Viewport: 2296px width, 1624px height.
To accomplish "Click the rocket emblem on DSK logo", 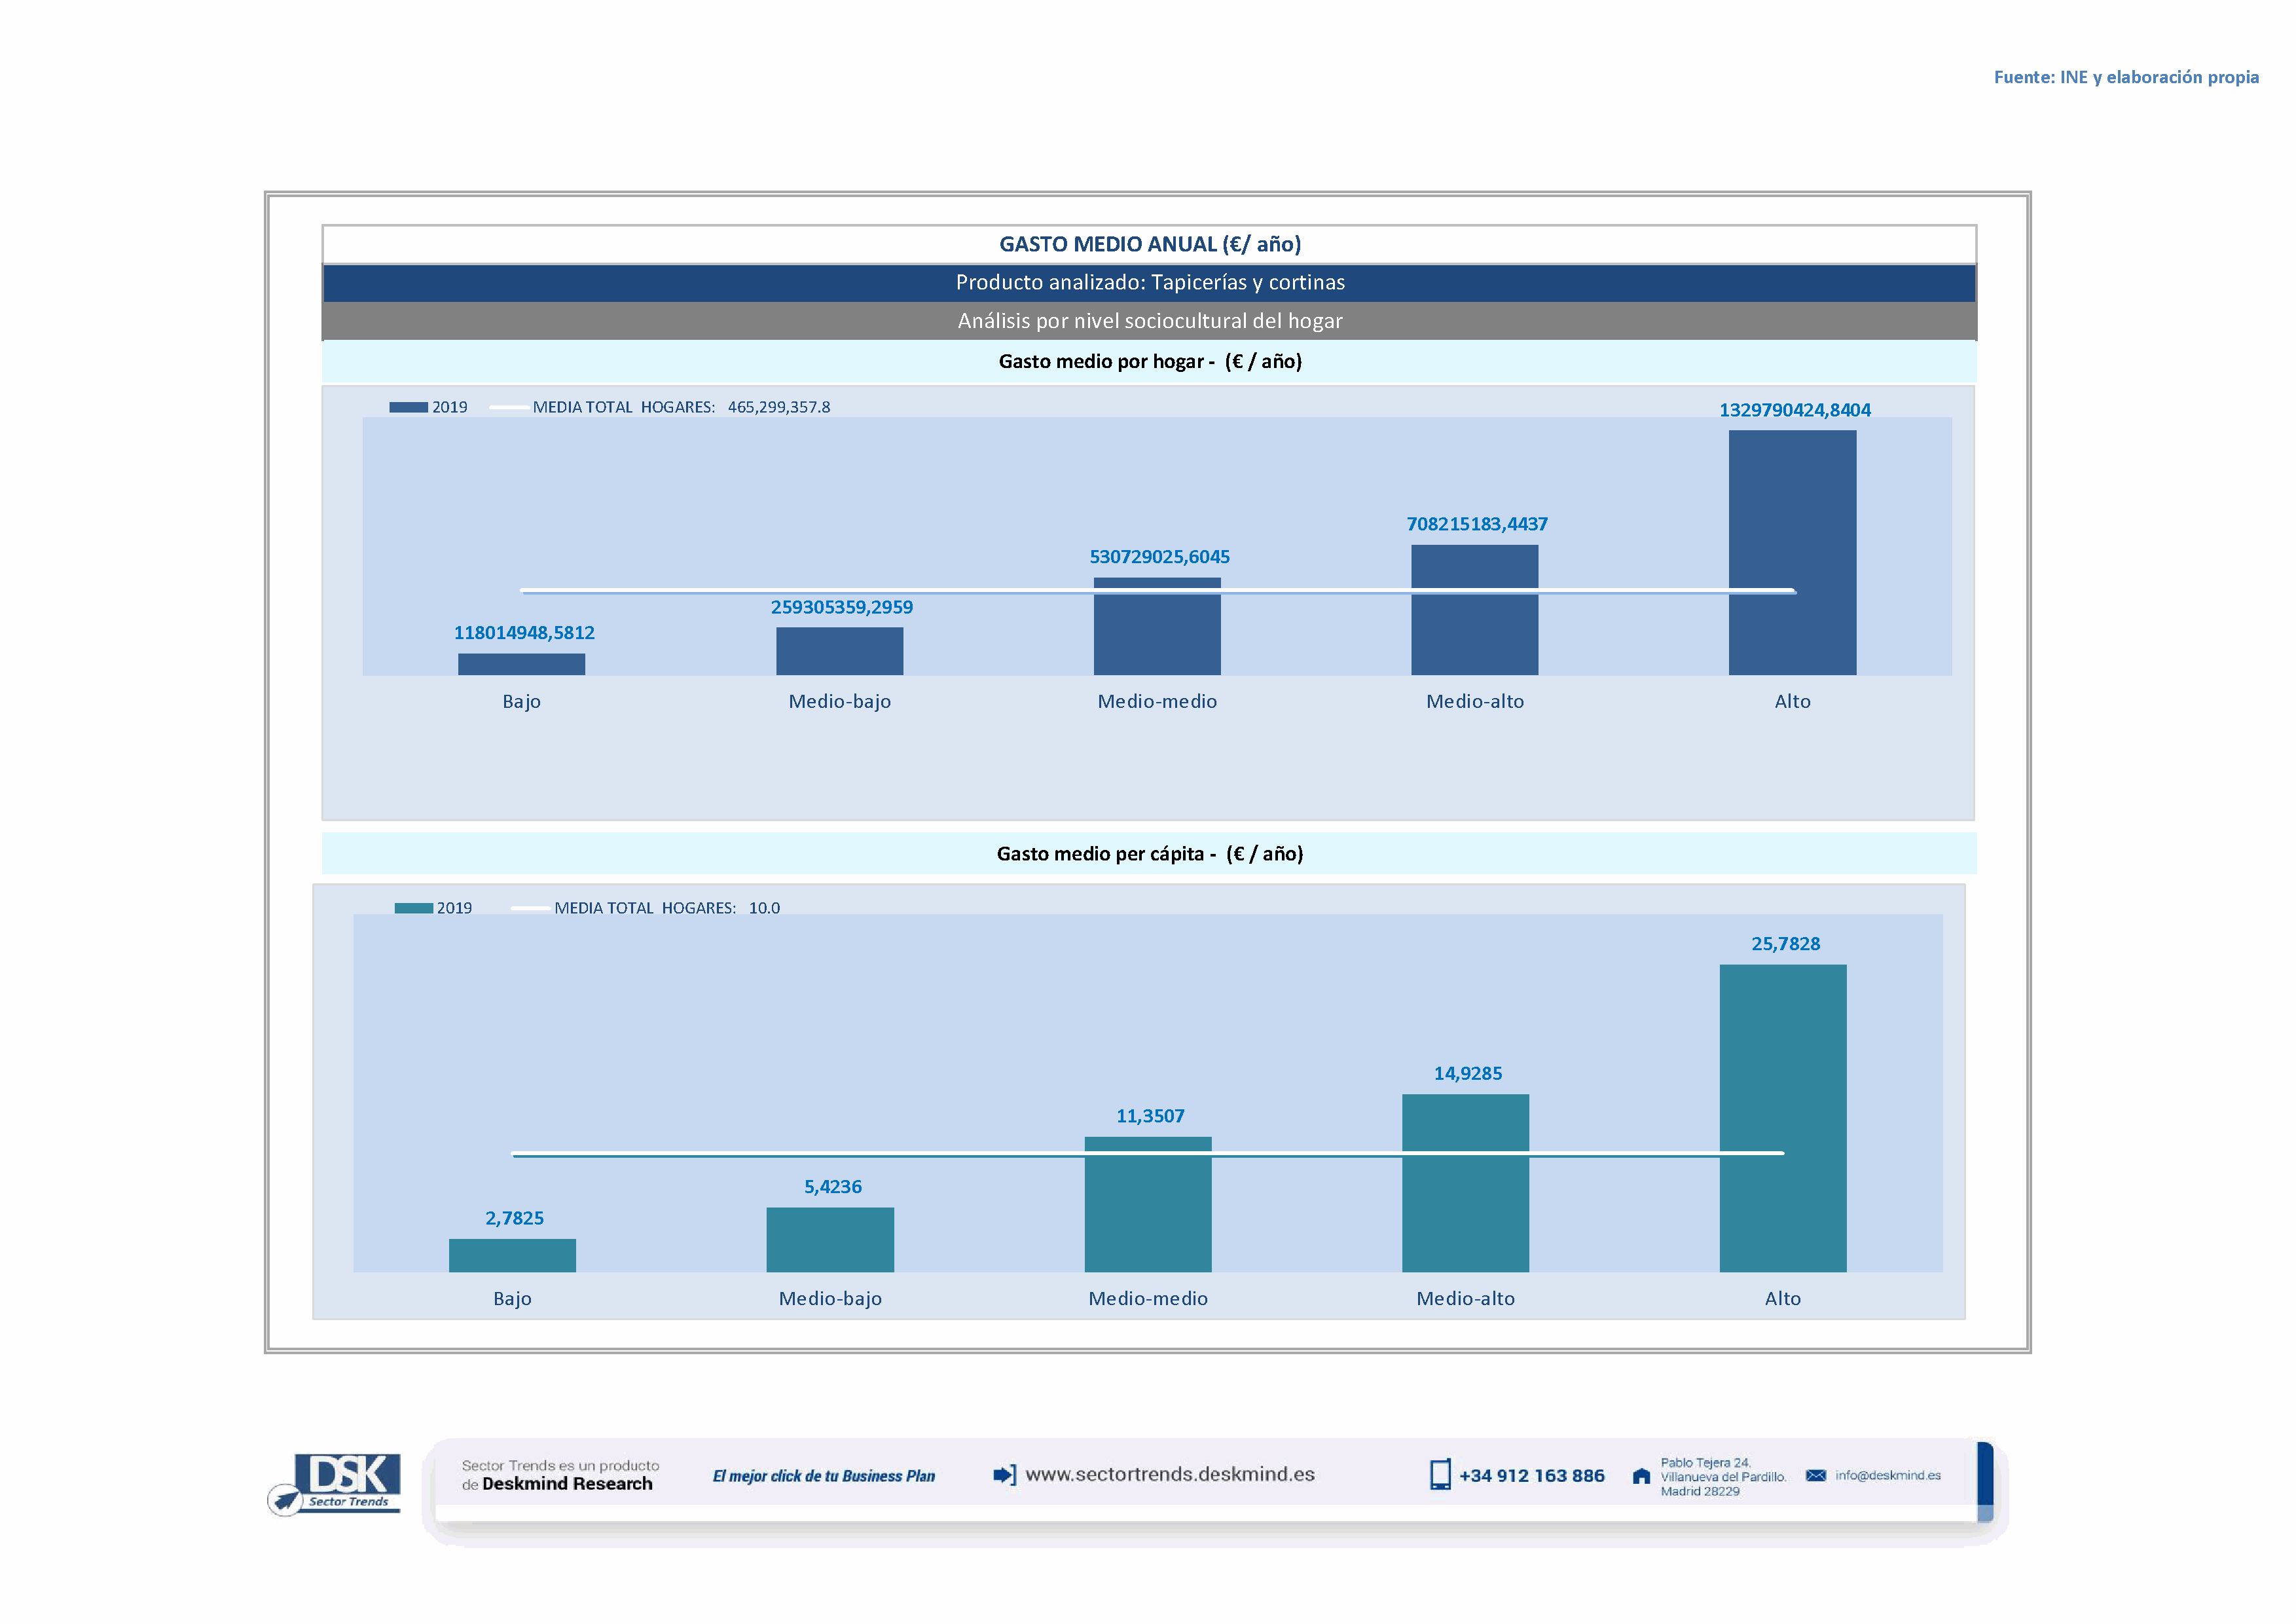I will pos(286,1499).
